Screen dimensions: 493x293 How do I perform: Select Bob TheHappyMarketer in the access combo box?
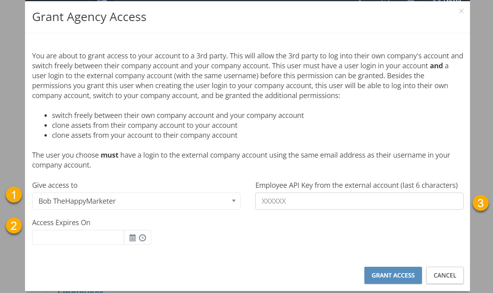(x=136, y=201)
